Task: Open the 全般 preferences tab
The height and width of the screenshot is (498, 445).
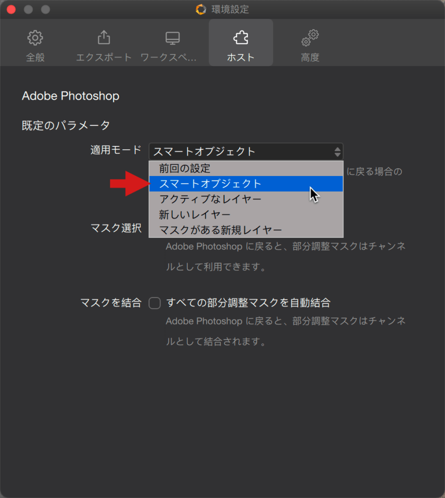Action: (35, 45)
